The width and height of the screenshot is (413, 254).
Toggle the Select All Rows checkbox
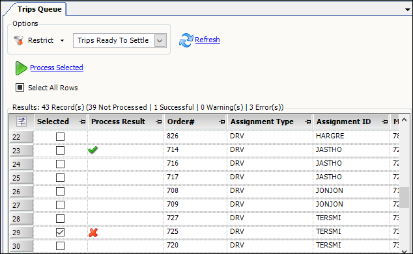20,88
